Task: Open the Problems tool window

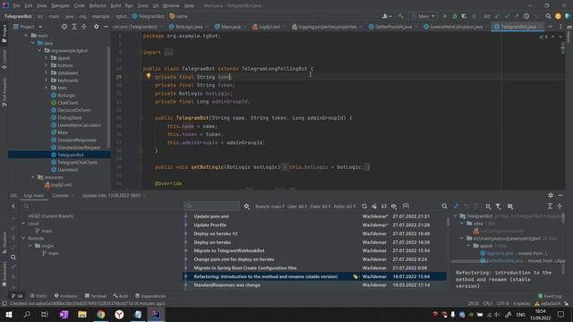Action: point(65,296)
